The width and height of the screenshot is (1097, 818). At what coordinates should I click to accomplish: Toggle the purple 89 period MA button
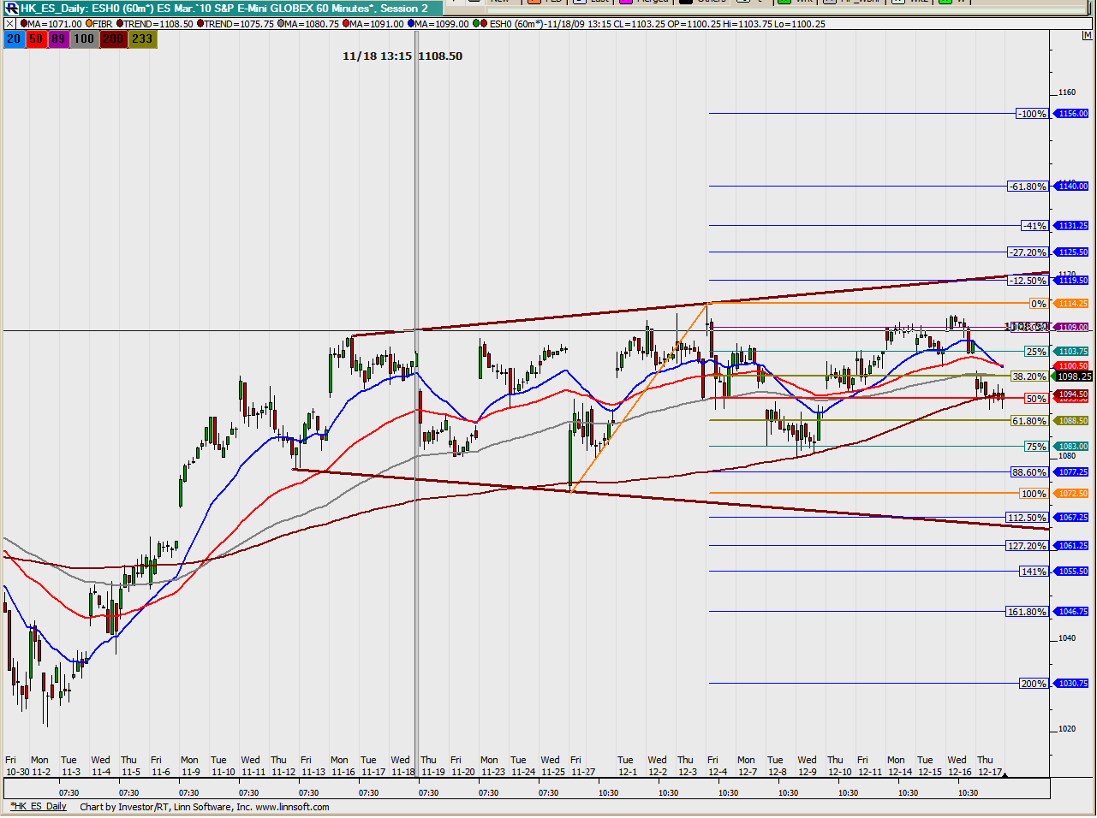pos(58,39)
